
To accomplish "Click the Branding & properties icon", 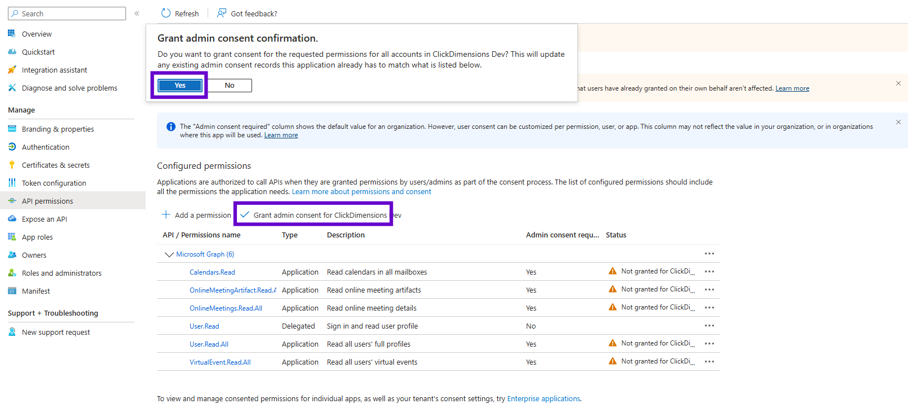I will coord(12,129).
